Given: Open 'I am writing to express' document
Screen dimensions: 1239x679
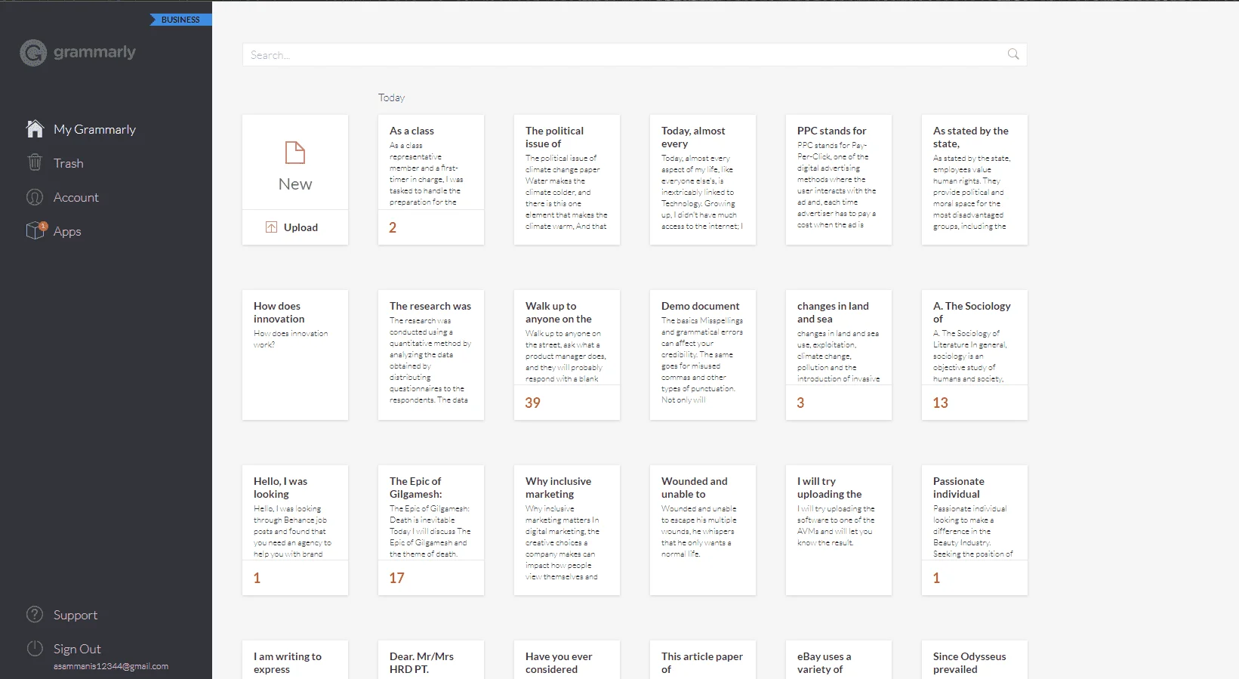Looking at the screenshot, I should (295, 660).
